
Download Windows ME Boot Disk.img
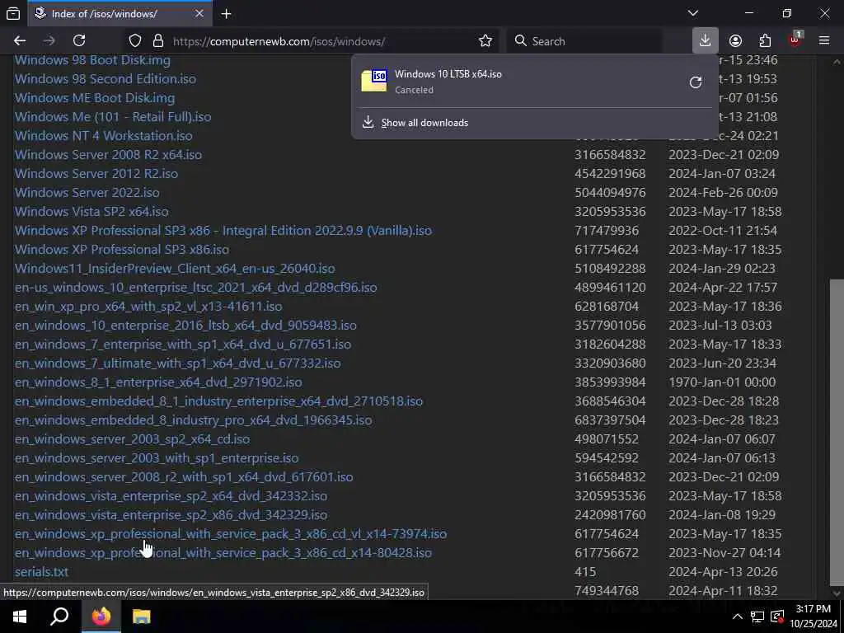[95, 98]
